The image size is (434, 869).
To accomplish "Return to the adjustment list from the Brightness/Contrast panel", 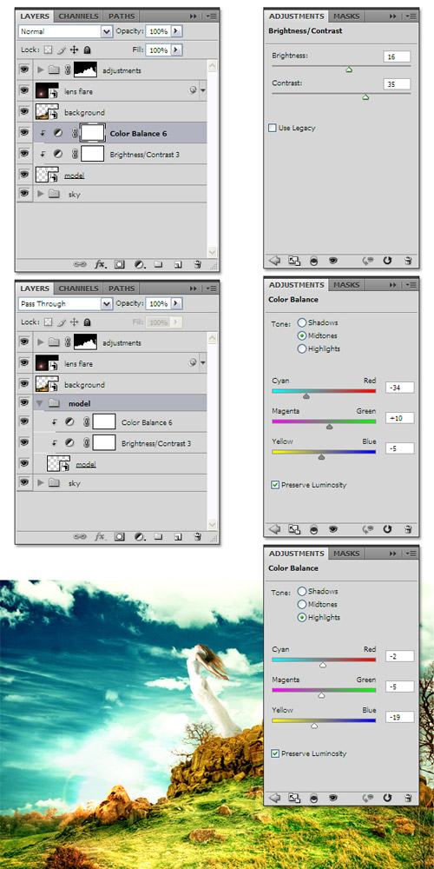I will 274,261.
